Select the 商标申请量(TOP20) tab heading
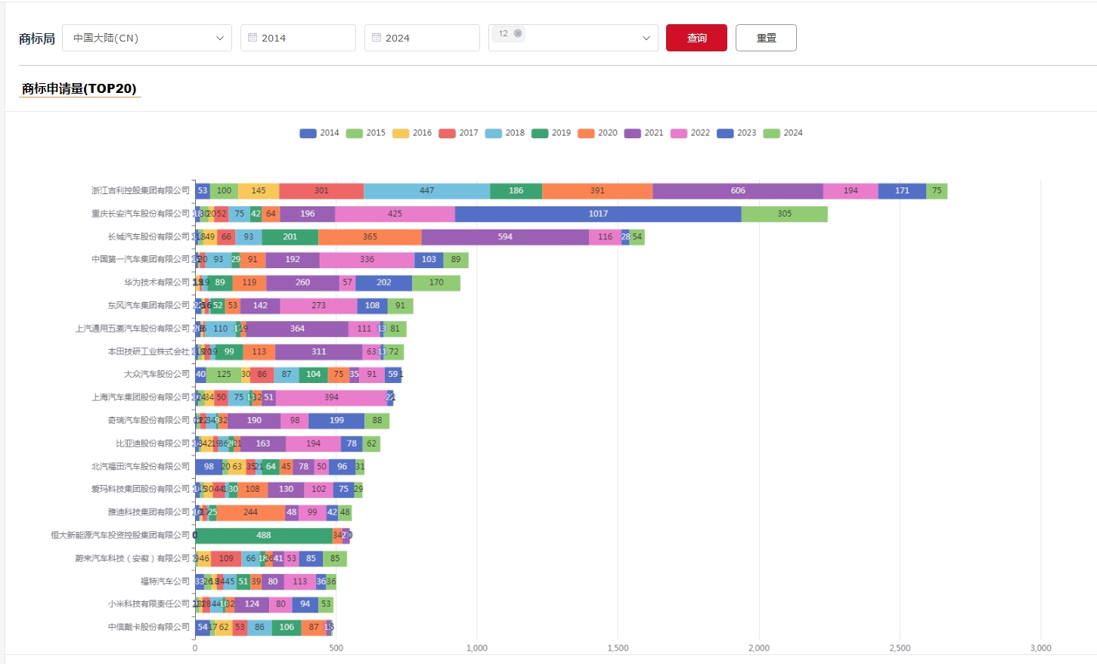Viewport: 1097px width, 664px height. point(79,88)
